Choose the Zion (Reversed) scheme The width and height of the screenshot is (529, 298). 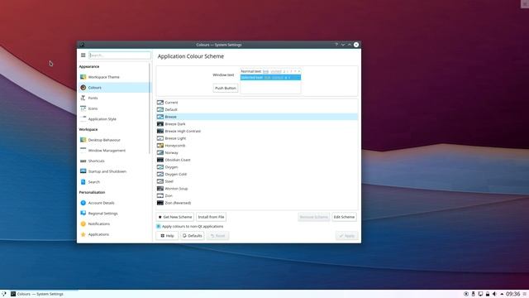click(x=257, y=203)
